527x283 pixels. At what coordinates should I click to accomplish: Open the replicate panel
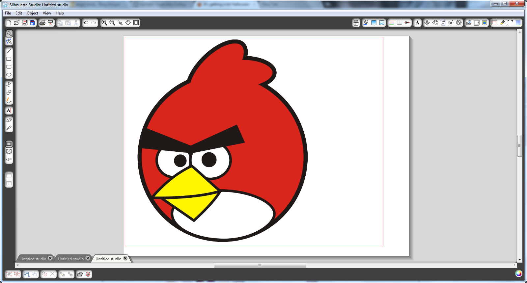tap(459, 23)
